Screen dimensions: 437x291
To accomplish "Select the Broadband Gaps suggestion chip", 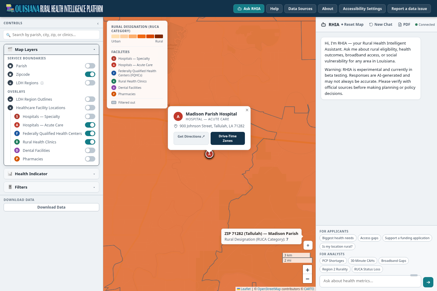I will pyautogui.click(x=394, y=261).
